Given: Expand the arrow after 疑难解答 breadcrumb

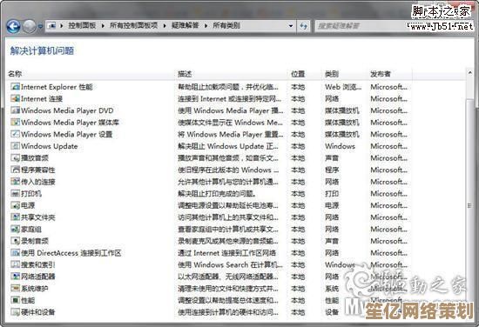Looking at the screenshot, I should pos(206,26).
